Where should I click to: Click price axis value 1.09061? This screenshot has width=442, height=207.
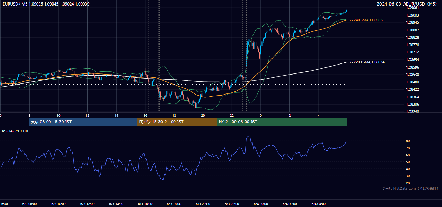coord(412,8)
